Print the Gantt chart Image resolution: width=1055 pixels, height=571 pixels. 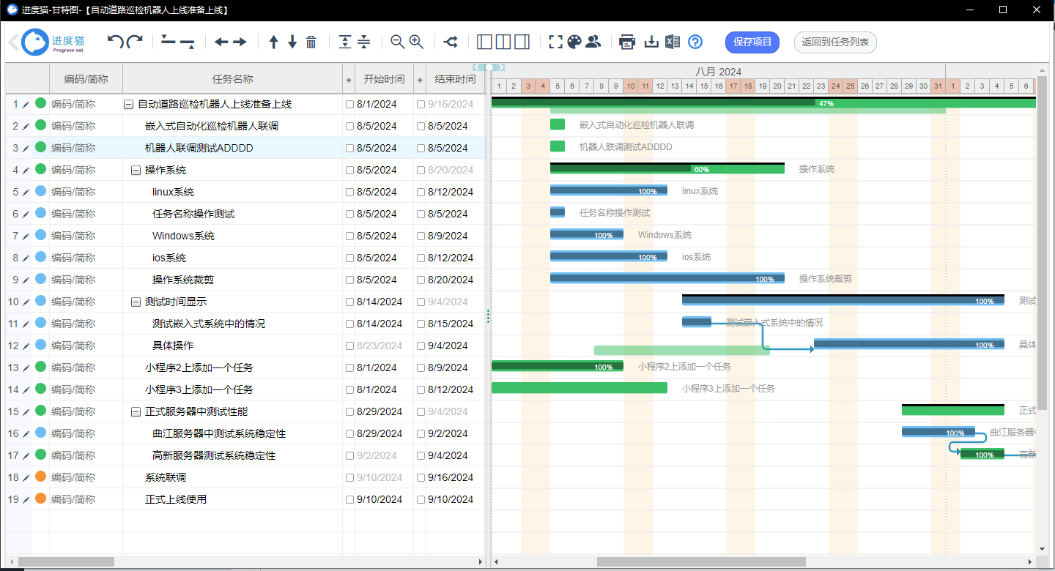click(x=627, y=42)
